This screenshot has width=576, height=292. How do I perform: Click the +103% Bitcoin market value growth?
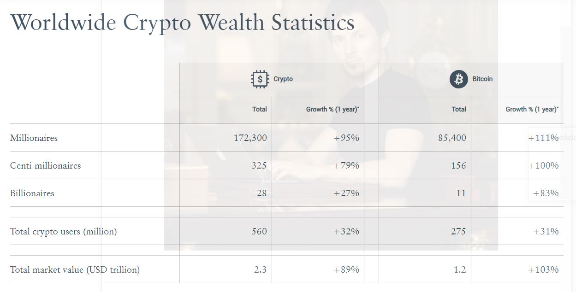pyautogui.click(x=543, y=269)
